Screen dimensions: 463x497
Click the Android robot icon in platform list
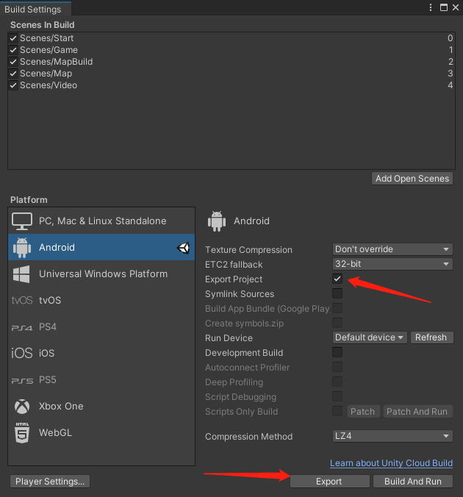22,248
